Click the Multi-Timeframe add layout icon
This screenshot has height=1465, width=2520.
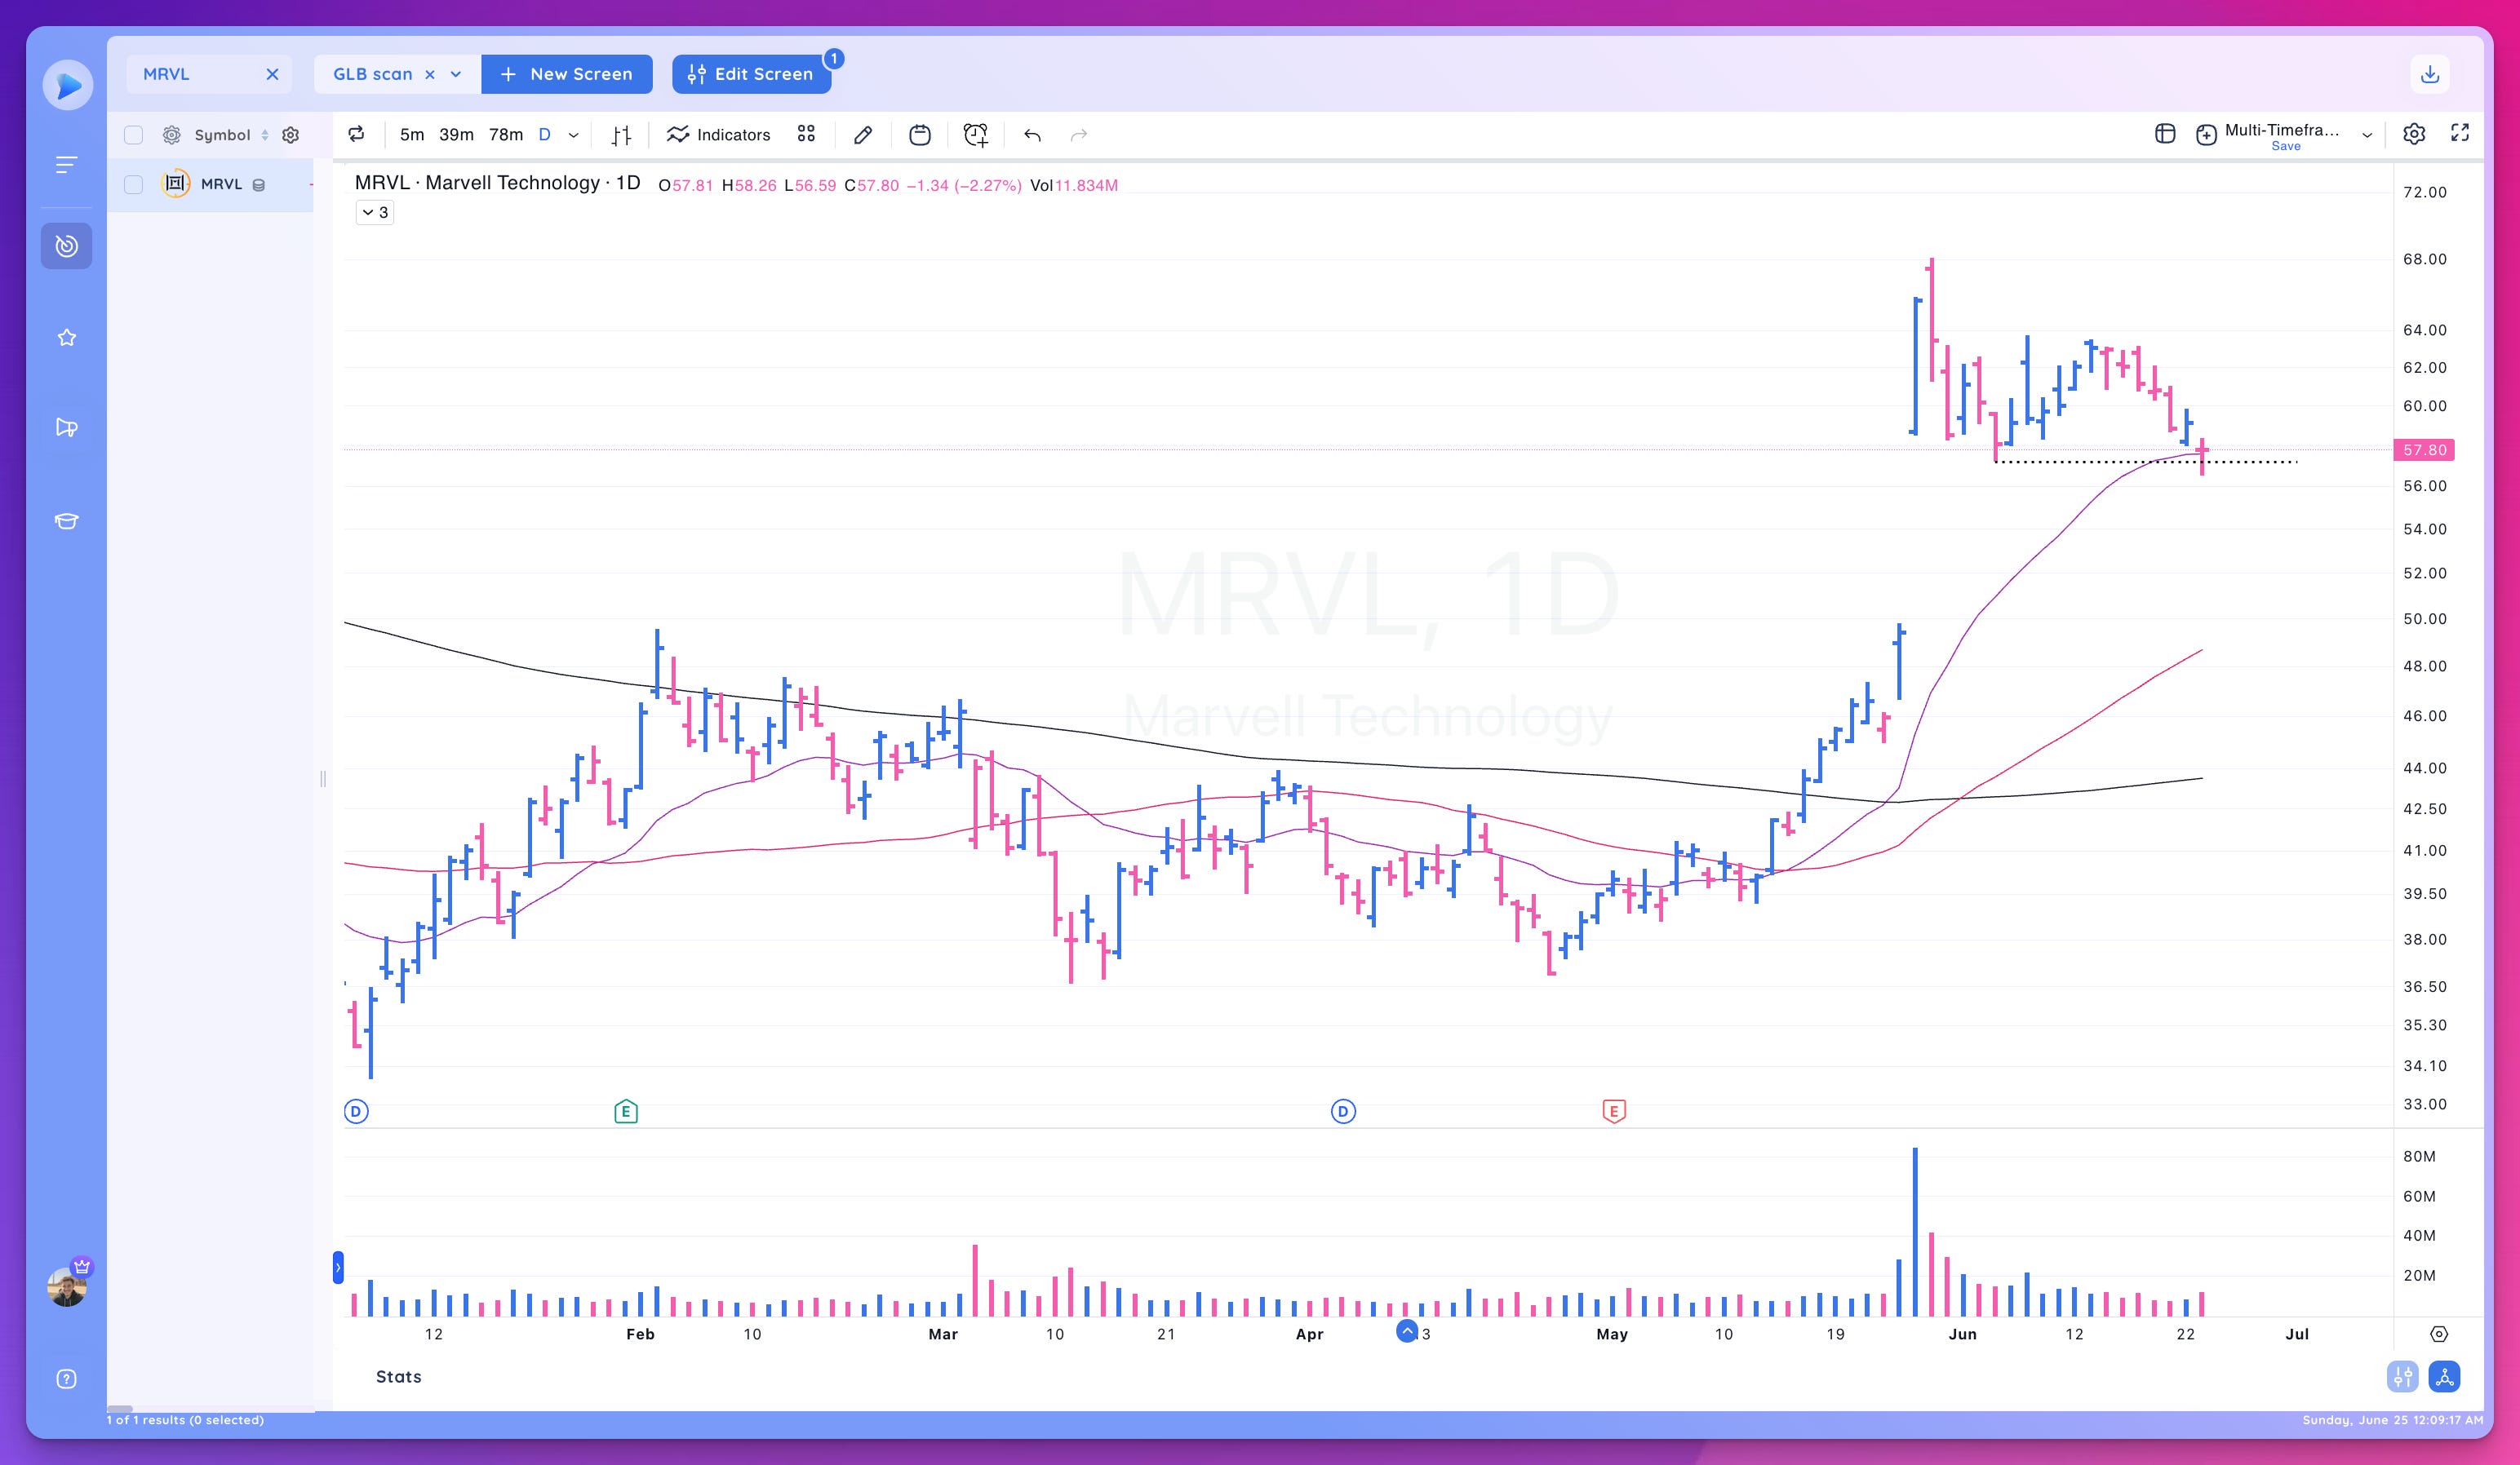pos(2207,135)
